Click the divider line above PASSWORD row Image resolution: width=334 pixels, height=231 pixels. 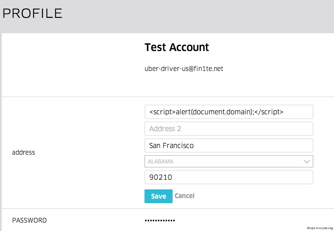point(166,209)
